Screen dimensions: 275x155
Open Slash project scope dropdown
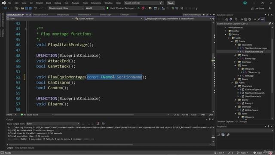(x=40, y=19)
